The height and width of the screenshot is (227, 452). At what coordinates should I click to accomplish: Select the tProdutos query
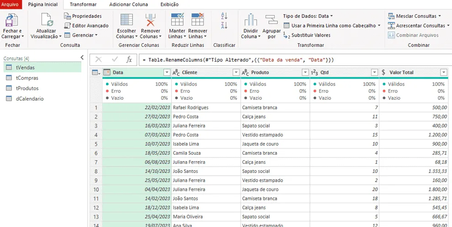point(43,88)
